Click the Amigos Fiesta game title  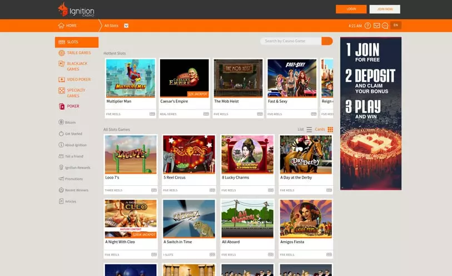292,242
